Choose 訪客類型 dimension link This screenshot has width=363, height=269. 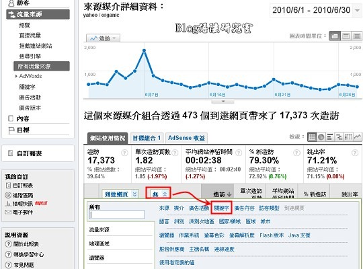(x=270, y=208)
